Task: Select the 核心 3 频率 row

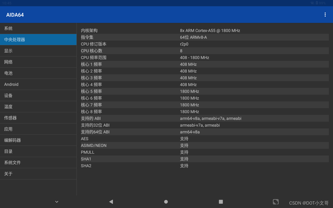Action: (205, 78)
